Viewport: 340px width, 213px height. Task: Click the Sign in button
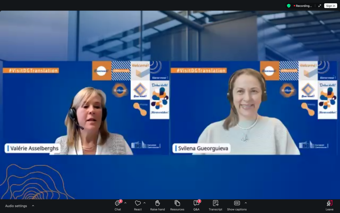pos(330,6)
